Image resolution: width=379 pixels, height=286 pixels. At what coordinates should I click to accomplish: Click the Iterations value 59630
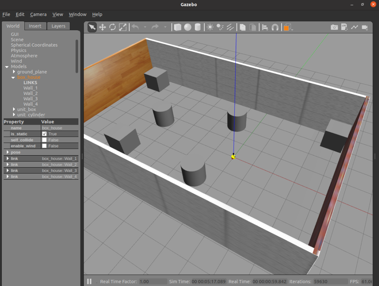point(331,282)
